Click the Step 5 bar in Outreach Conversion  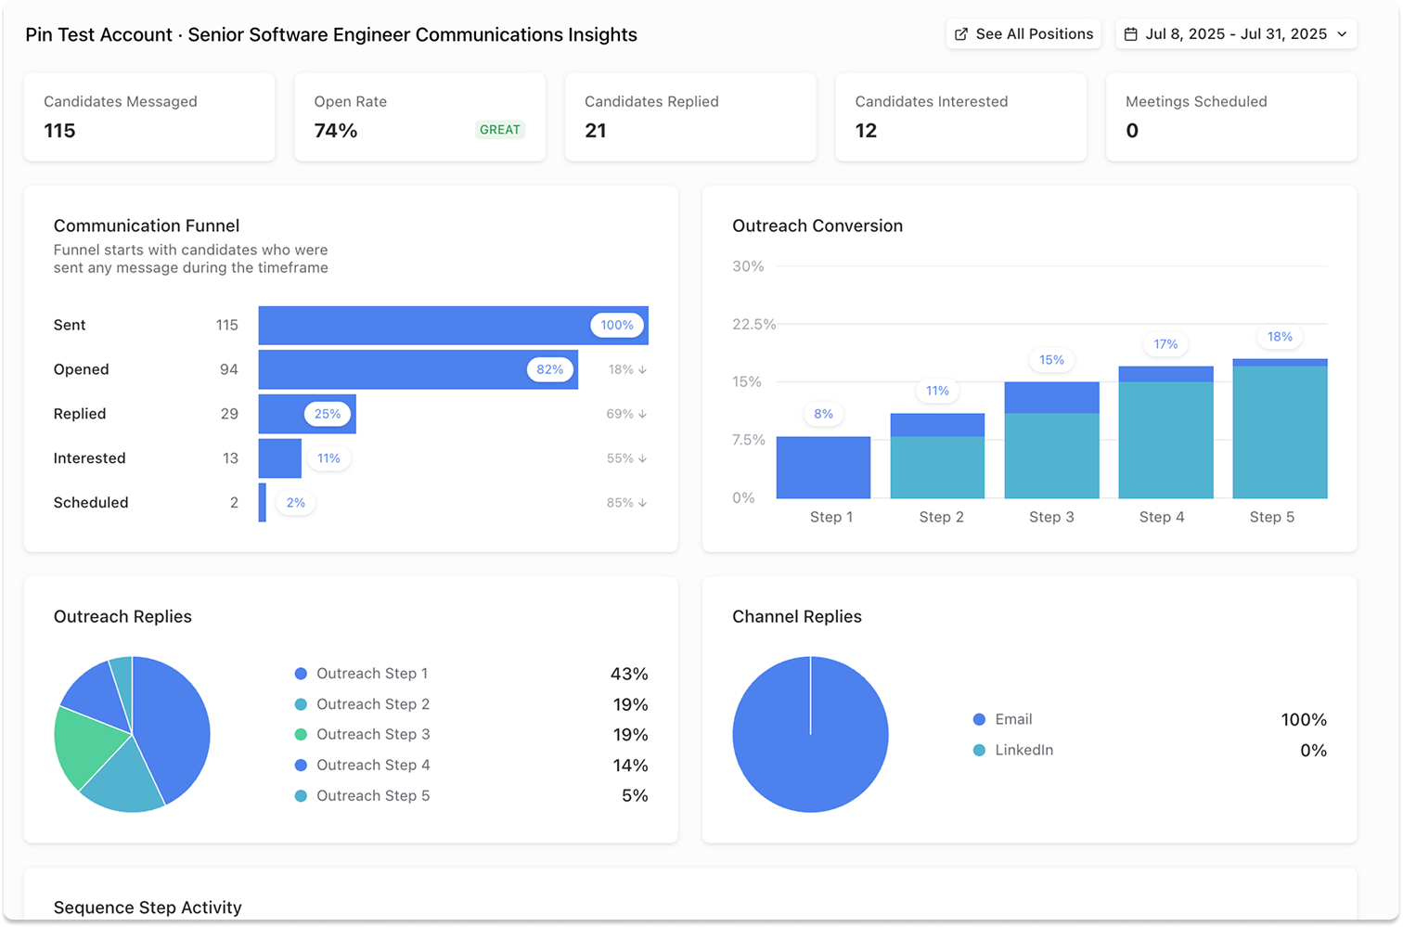(x=1280, y=431)
